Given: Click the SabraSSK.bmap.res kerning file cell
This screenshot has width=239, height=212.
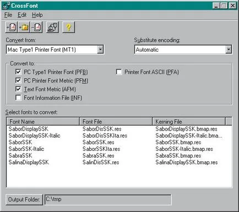Looking at the screenshot, I should (x=178, y=156).
